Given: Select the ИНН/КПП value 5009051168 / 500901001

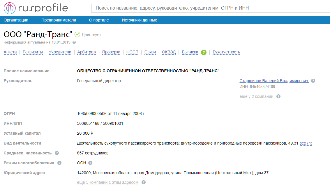Looking at the screenshot, I should pyautogui.click(x=100, y=123).
